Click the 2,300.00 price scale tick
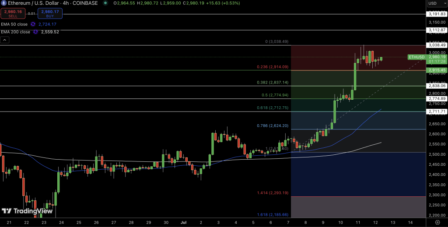 [x=437, y=195]
